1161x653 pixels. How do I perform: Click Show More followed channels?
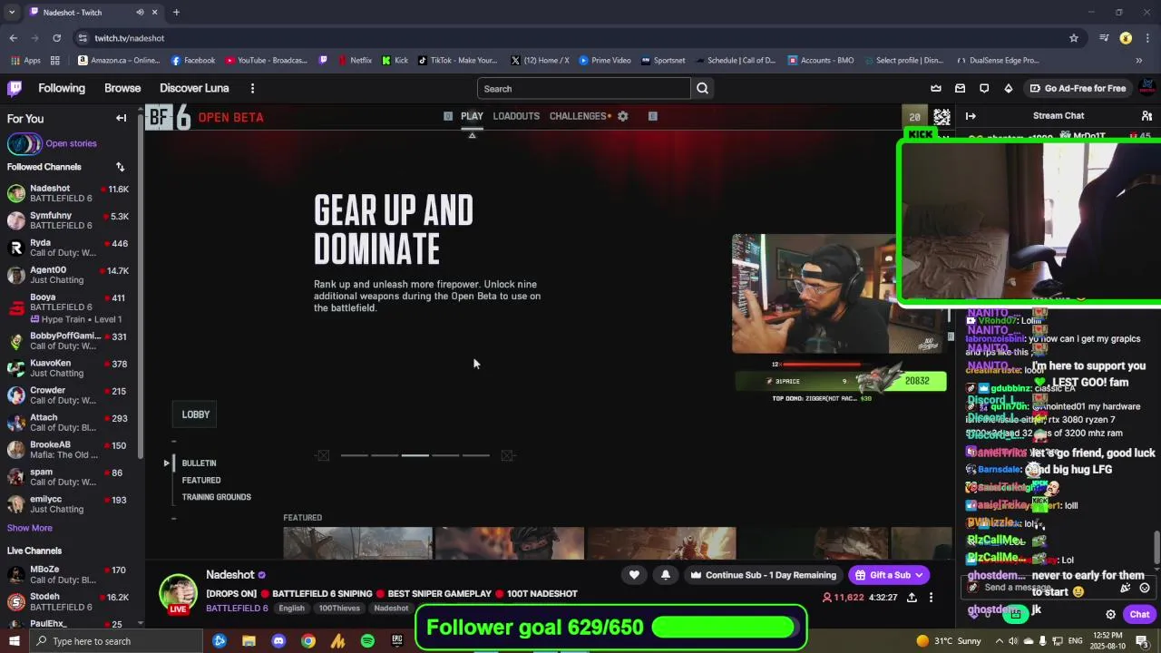point(30,528)
